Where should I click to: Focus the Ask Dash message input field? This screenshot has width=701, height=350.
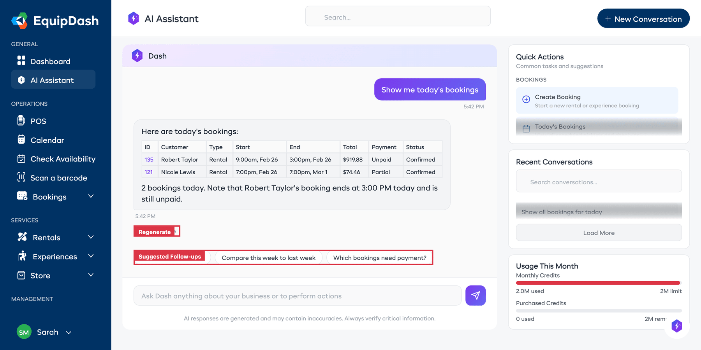coord(297,296)
